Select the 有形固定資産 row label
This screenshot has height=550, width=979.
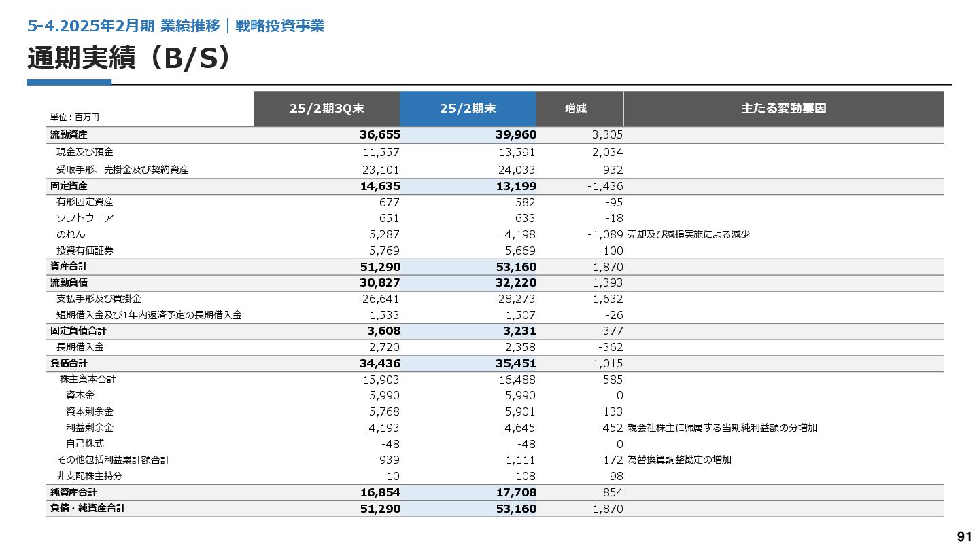85,202
